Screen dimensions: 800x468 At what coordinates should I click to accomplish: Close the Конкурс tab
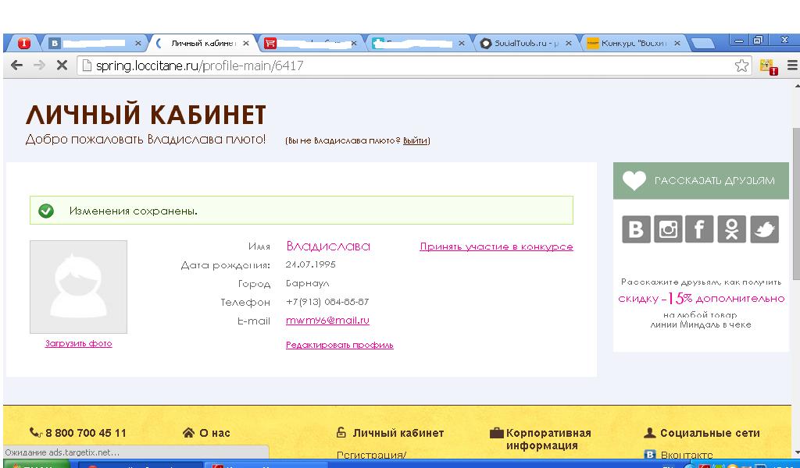tap(677, 43)
